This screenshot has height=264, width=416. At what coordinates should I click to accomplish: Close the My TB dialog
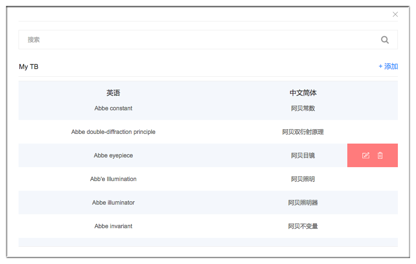[x=395, y=14]
